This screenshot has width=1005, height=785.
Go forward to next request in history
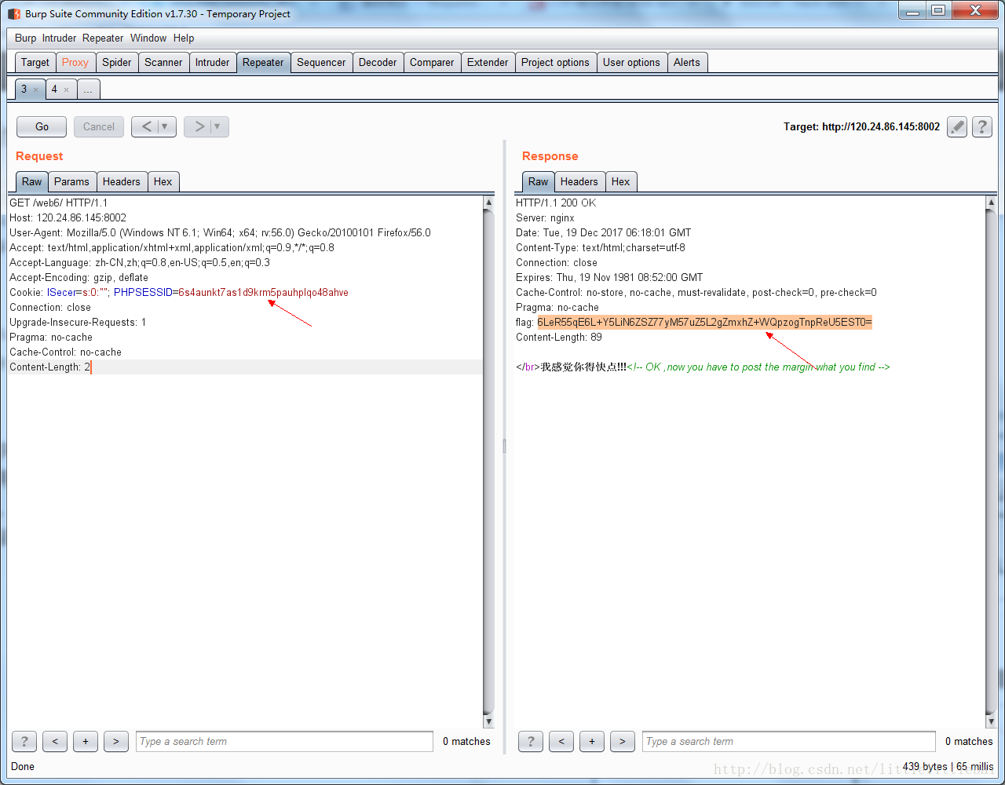(x=199, y=126)
